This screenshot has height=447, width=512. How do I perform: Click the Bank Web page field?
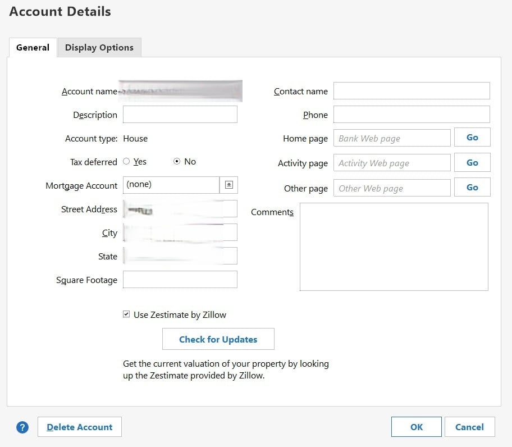pyautogui.click(x=392, y=138)
